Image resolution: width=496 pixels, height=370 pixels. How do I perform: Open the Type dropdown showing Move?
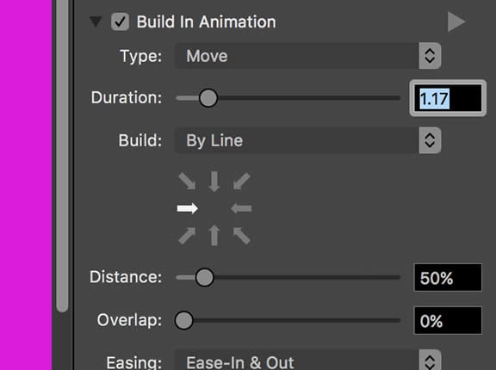click(308, 56)
